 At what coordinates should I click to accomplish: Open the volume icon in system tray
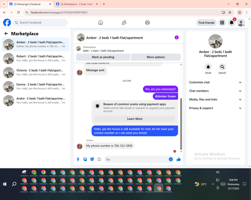pyautogui.click(x=217, y=172)
